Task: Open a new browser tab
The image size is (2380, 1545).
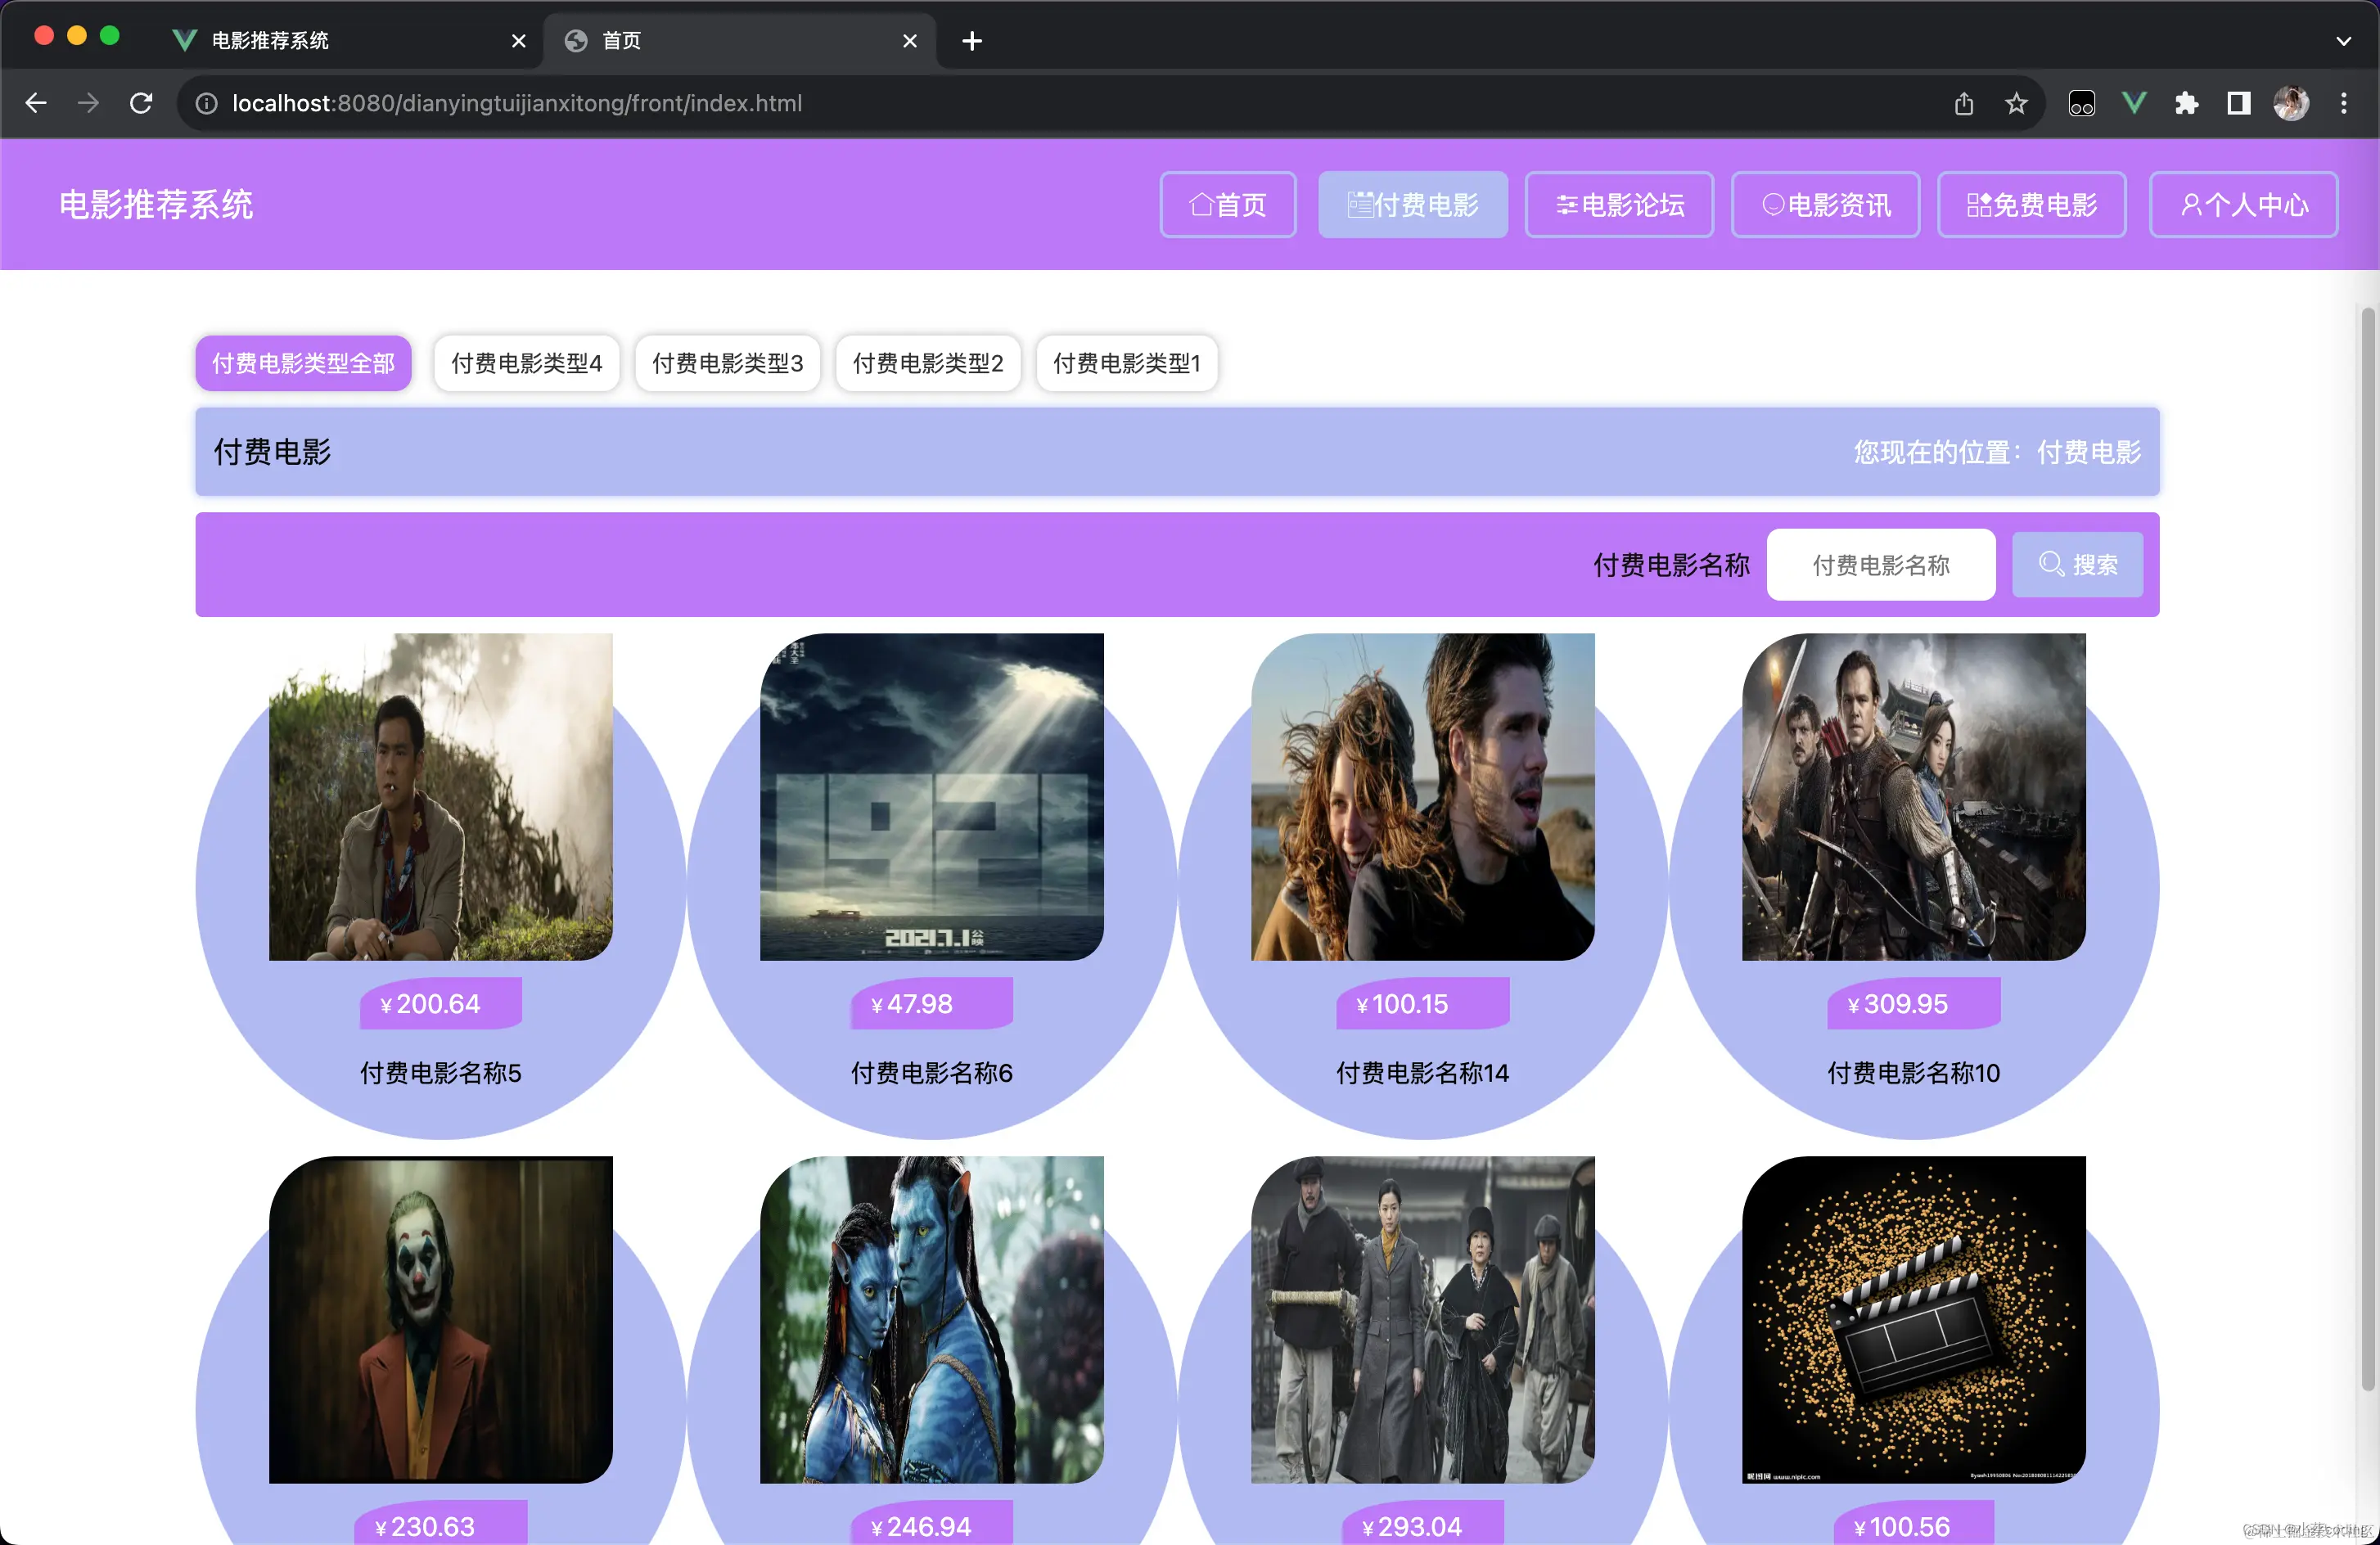Action: (x=971, y=41)
